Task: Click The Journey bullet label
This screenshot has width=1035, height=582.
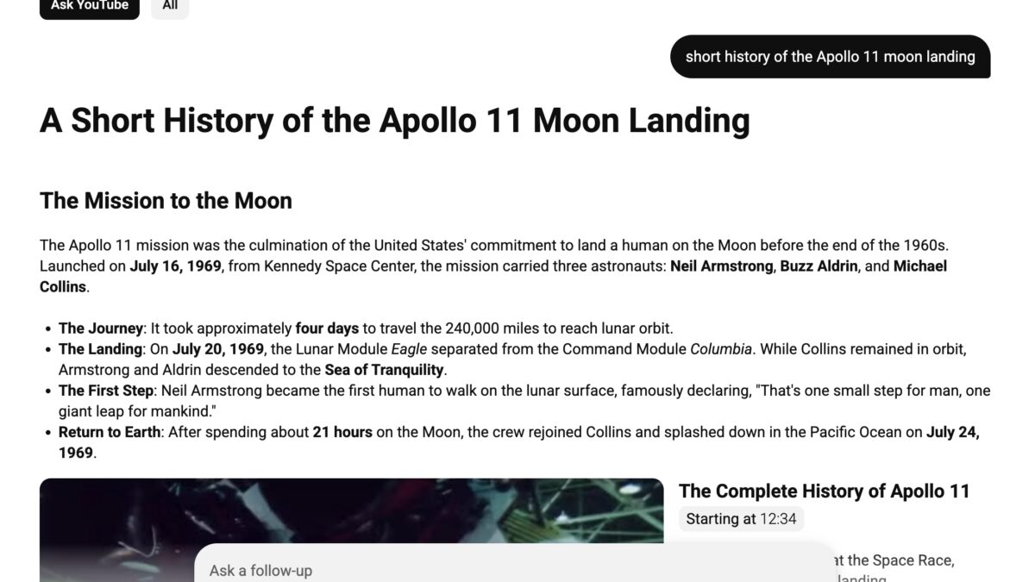Action: coord(100,329)
